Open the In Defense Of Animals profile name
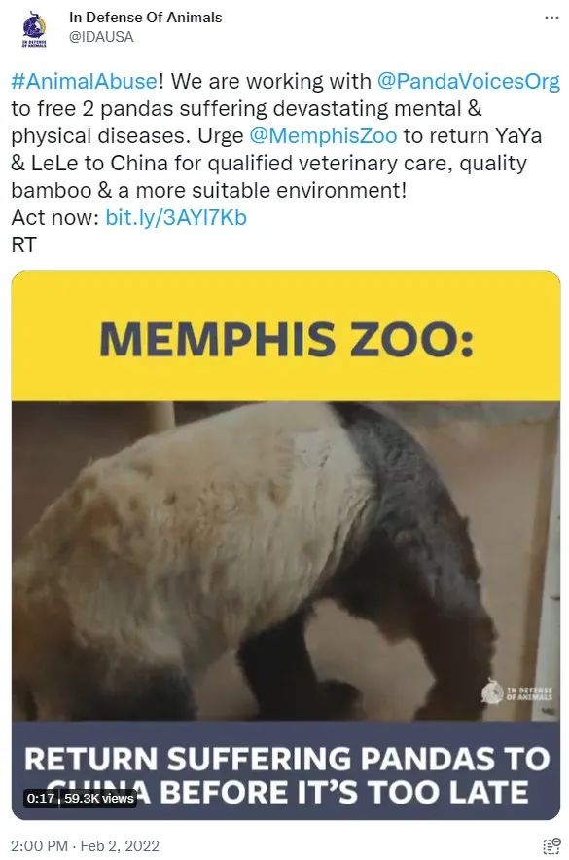This screenshot has width=569, height=860. (146, 18)
